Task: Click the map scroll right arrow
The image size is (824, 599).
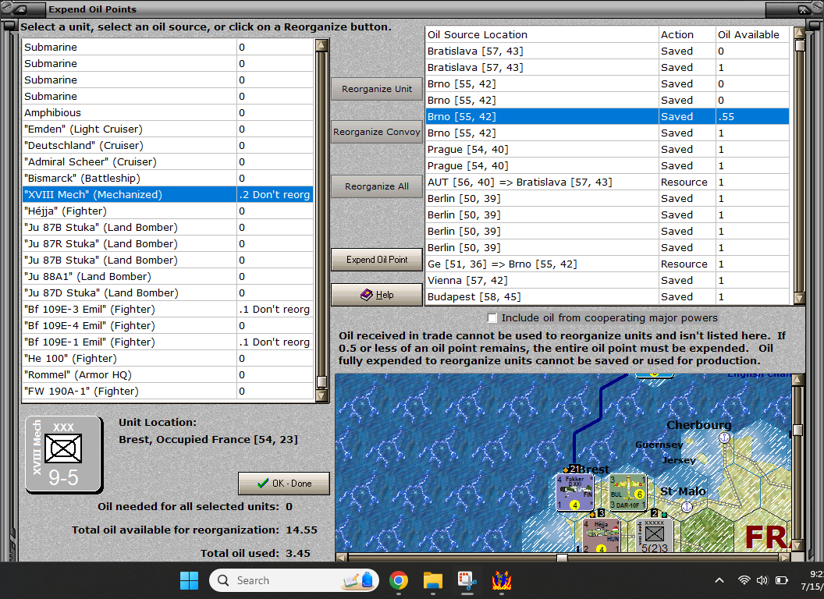Action: coord(785,557)
